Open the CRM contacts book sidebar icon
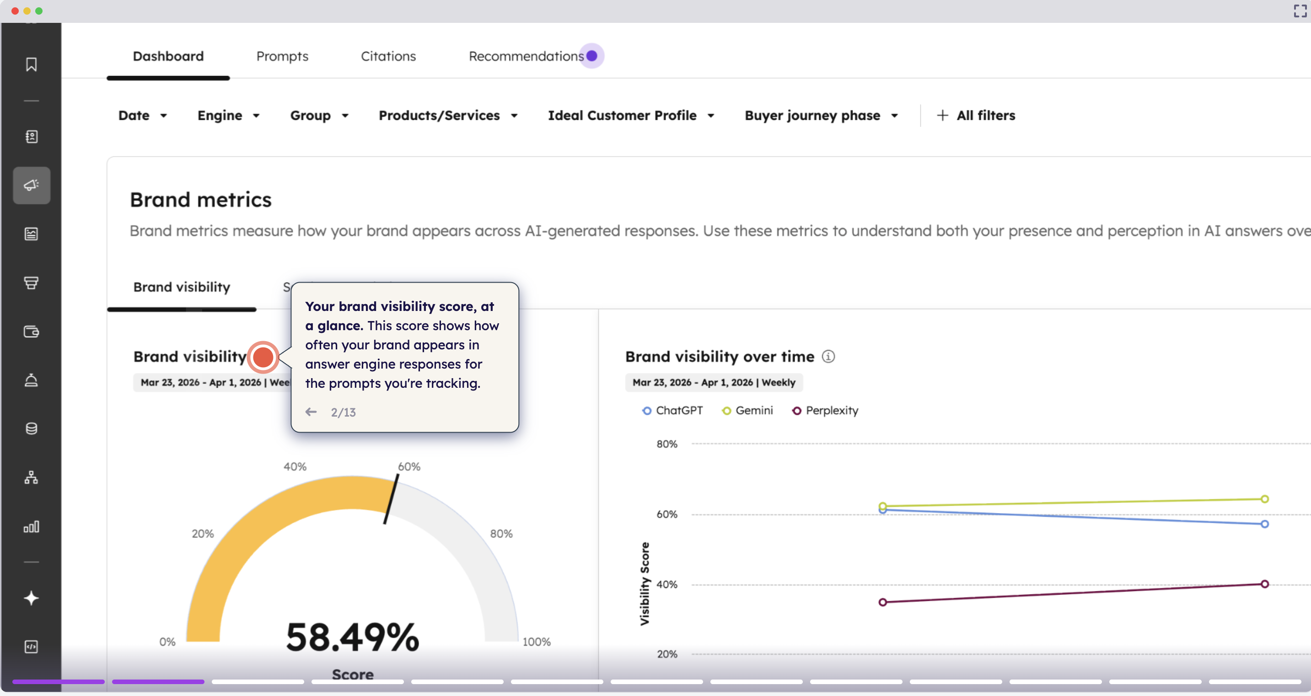1311x696 pixels. (31, 136)
